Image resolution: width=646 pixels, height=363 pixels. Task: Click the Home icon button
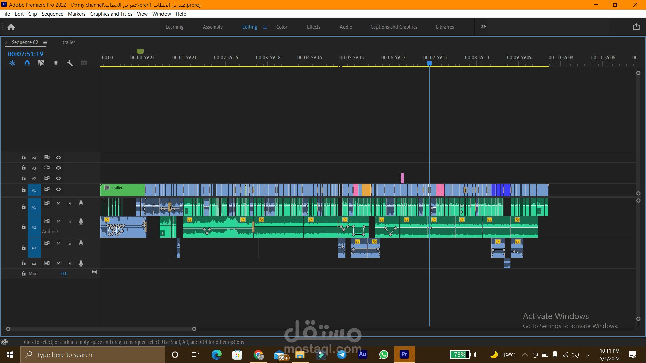(x=11, y=27)
